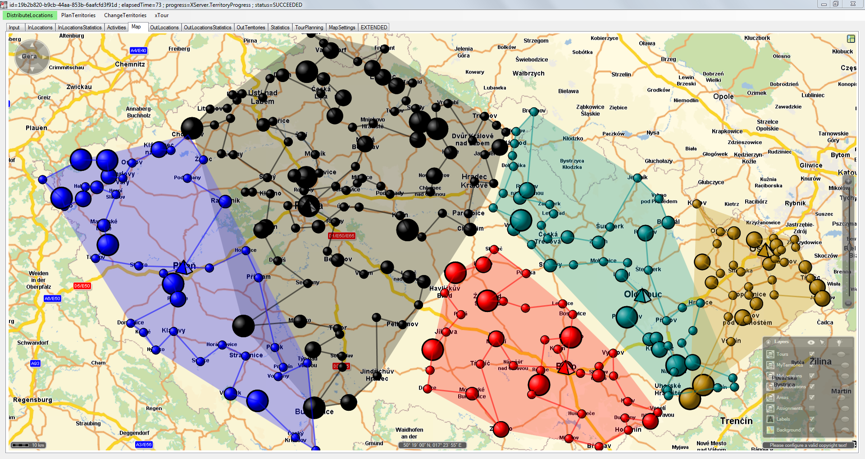865x459 pixels.
Task: Click the cursor arrow icon in Layers header
Action: pos(822,342)
